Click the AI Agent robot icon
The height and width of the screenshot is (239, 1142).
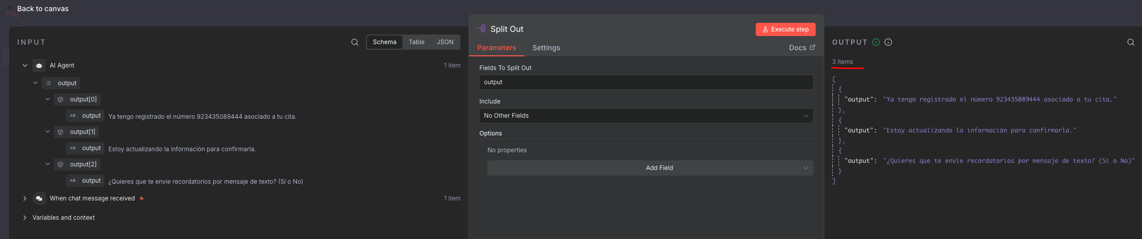coord(39,65)
